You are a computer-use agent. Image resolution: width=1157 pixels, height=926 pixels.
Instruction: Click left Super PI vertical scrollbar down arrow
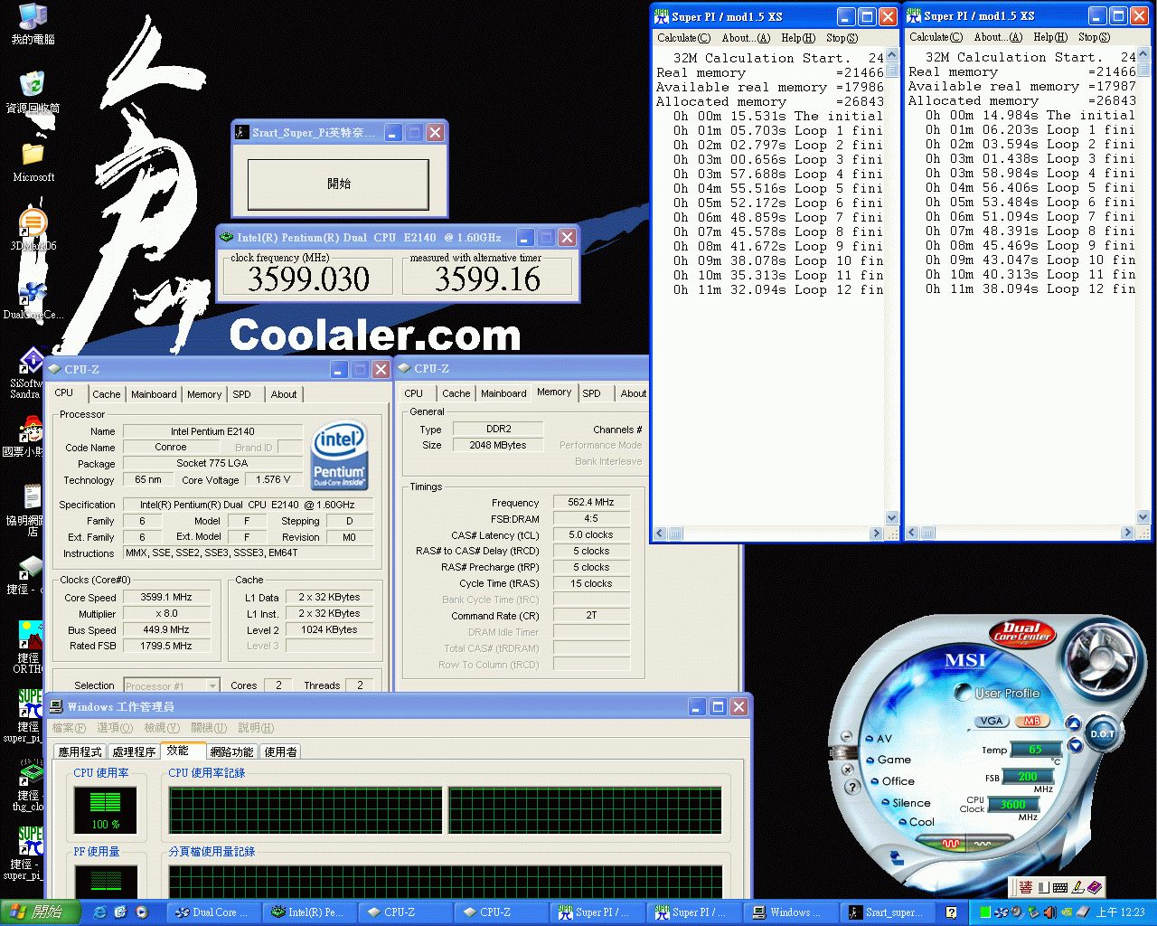click(892, 517)
